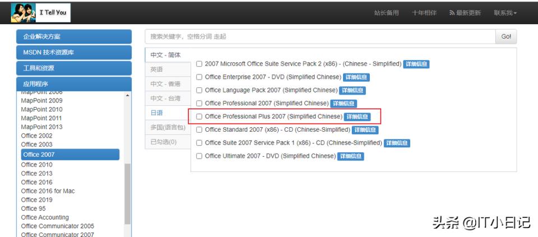Image resolution: width=538 pixels, height=237 pixels.
Task: Open the 已勾选(0) tab
Action: pos(168,142)
